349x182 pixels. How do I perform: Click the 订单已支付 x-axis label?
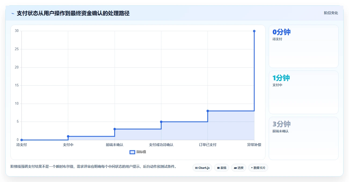pyautogui.click(x=208, y=145)
